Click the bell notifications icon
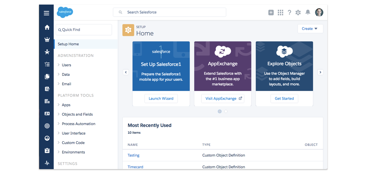Viewport: 366px width, 195px height. [x=308, y=12]
